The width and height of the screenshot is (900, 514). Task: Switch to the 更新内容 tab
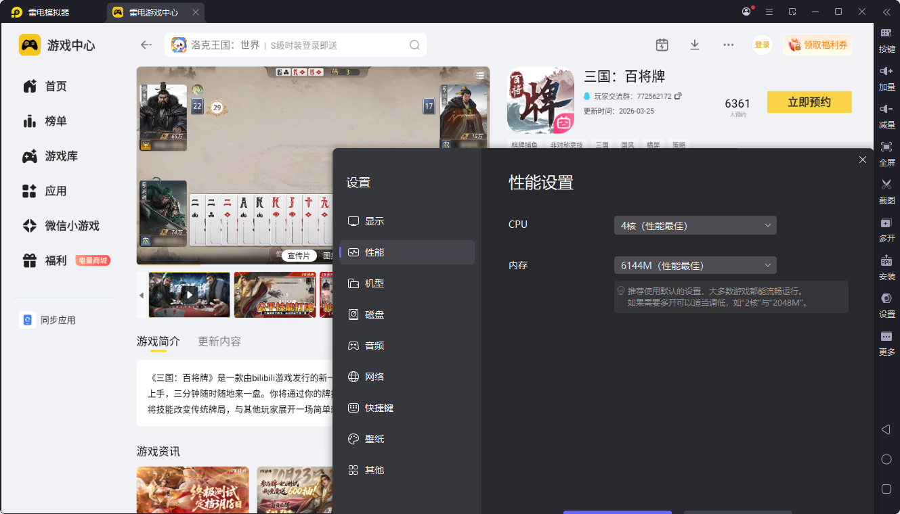pyautogui.click(x=219, y=342)
